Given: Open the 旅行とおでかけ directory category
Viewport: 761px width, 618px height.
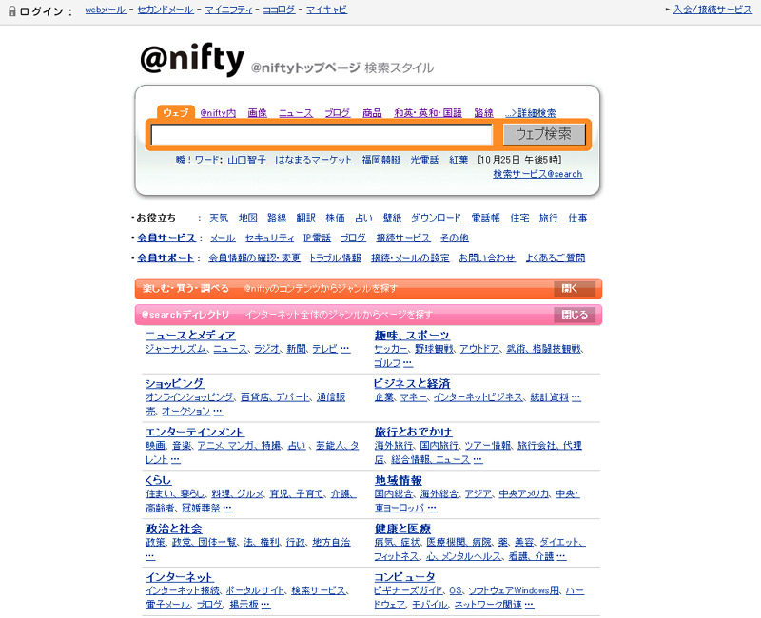Looking at the screenshot, I should point(413,432).
